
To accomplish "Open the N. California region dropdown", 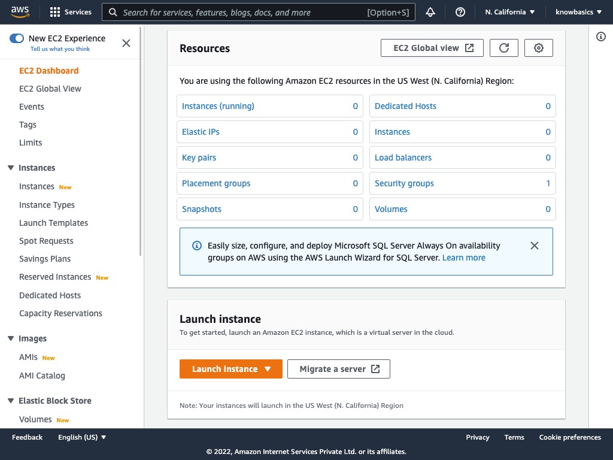I will click(510, 12).
